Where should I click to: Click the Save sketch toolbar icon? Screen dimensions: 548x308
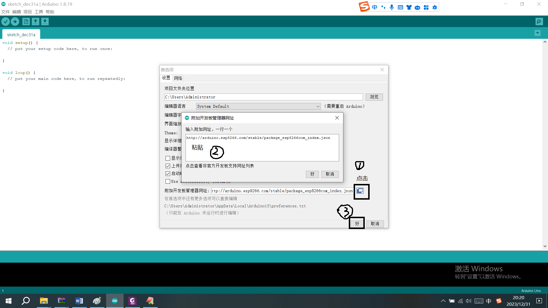[x=45, y=21]
